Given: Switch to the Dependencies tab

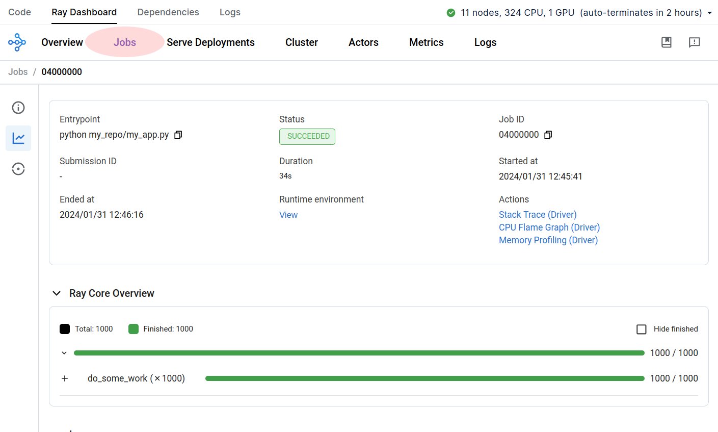Looking at the screenshot, I should [x=168, y=12].
